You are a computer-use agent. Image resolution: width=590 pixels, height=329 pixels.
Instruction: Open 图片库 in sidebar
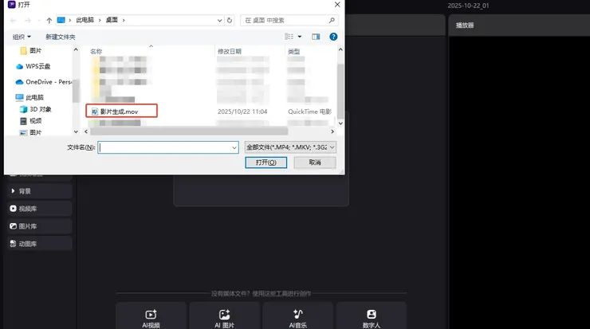tap(40, 226)
